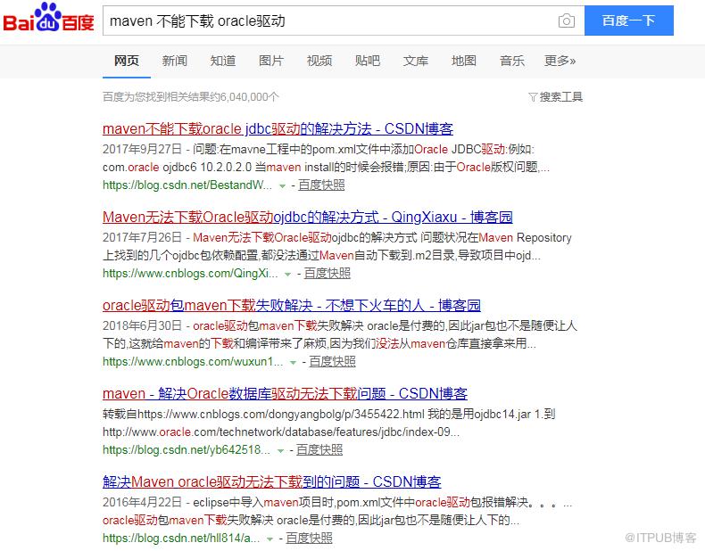Viewport: 705px width, 551px height.
Task: Open result 解决Maven oracle驱动无法下载到的问题
Action: [271, 482]
